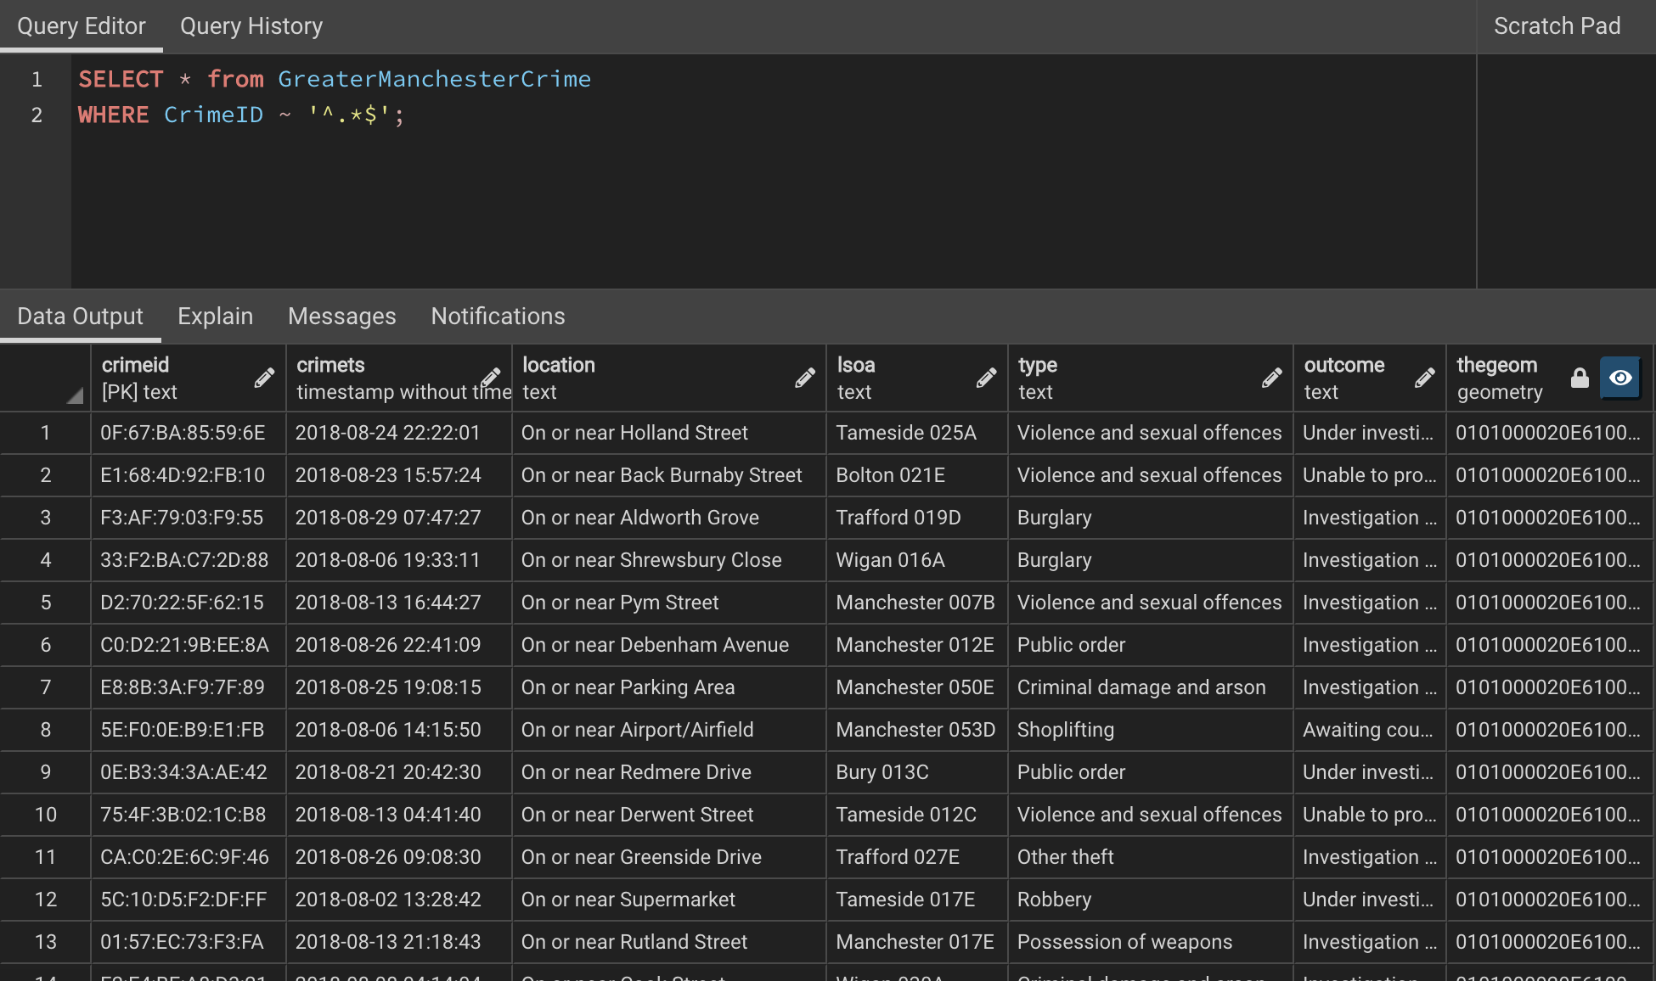Select row number 5 header
Screen dimensions: 1656x981
tap(46, 603)
